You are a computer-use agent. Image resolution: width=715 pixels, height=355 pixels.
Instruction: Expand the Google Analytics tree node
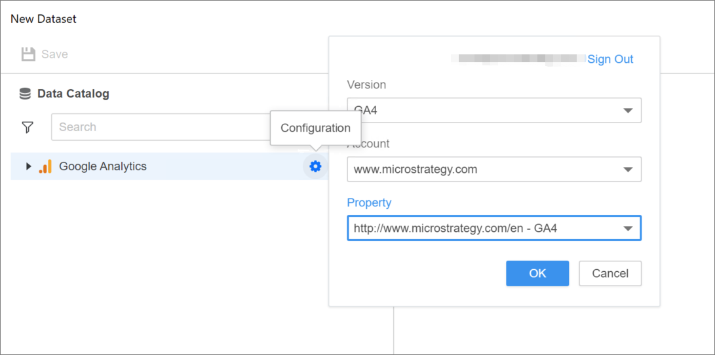[x=28, y=166]
